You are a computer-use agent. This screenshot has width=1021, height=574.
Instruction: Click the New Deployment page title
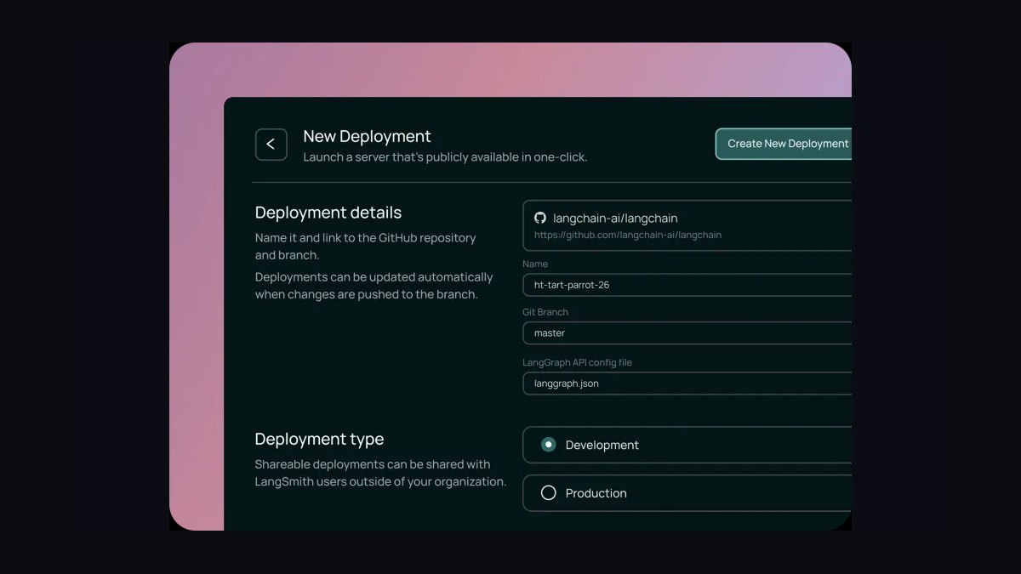pyautogui.click(x=367, y=136)
